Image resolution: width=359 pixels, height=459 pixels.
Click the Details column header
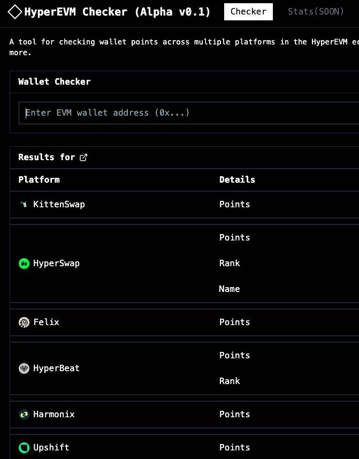[237, 180]
